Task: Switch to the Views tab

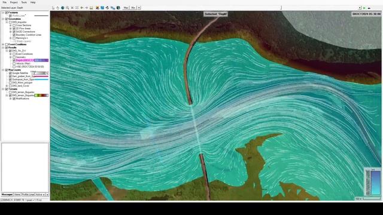Action: [x=17, y=195]
